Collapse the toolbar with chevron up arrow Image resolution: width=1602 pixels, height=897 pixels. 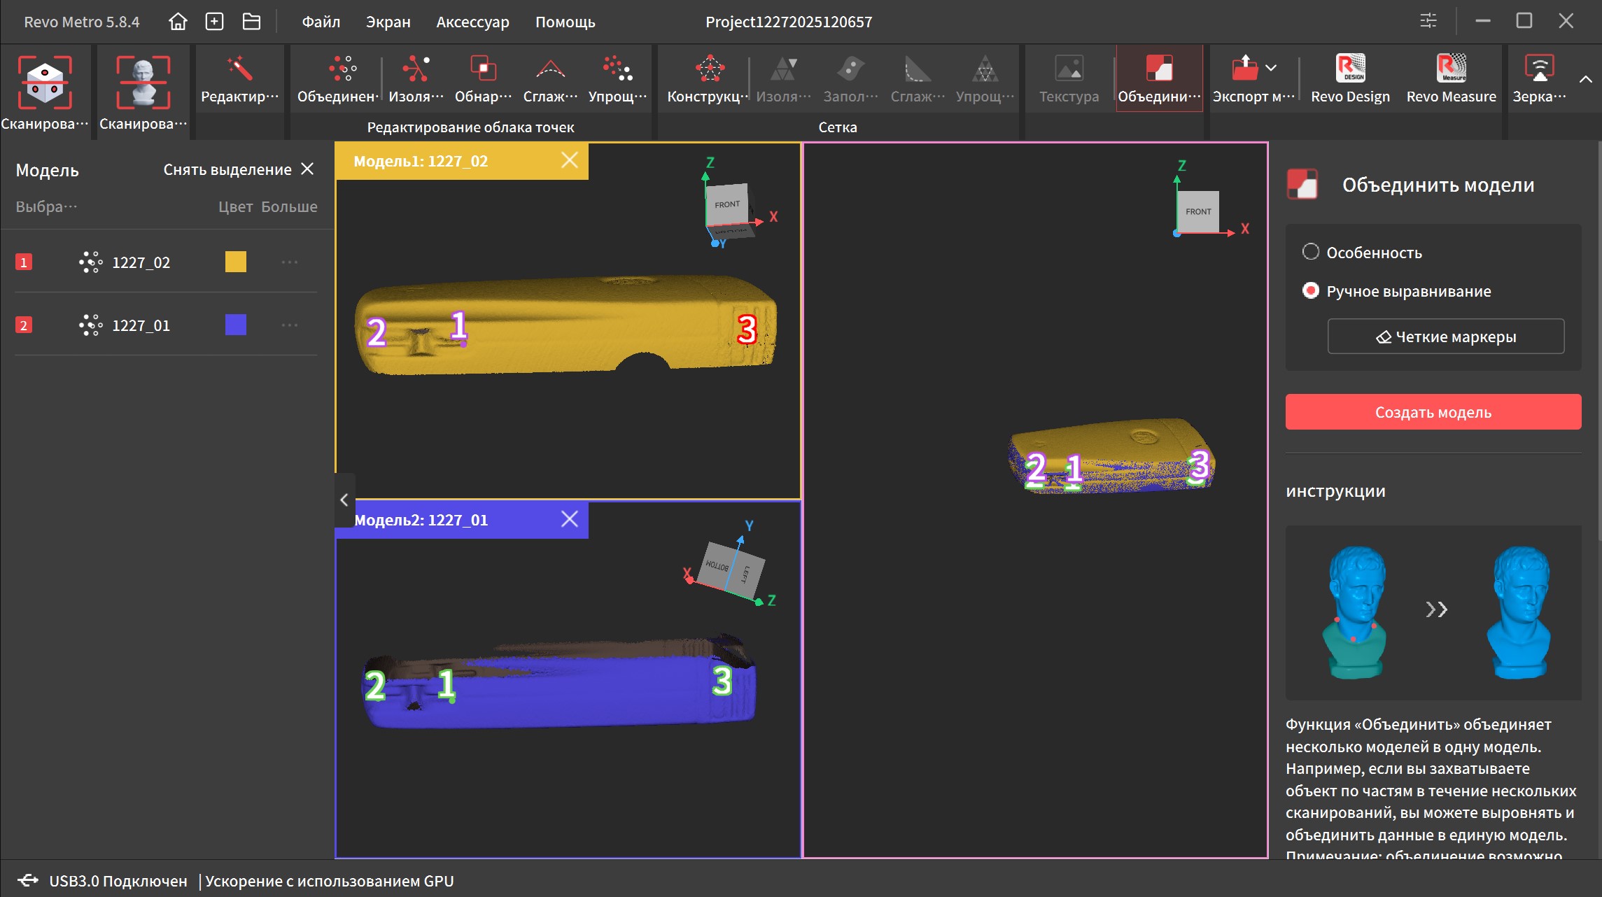tap(1585, 79)
